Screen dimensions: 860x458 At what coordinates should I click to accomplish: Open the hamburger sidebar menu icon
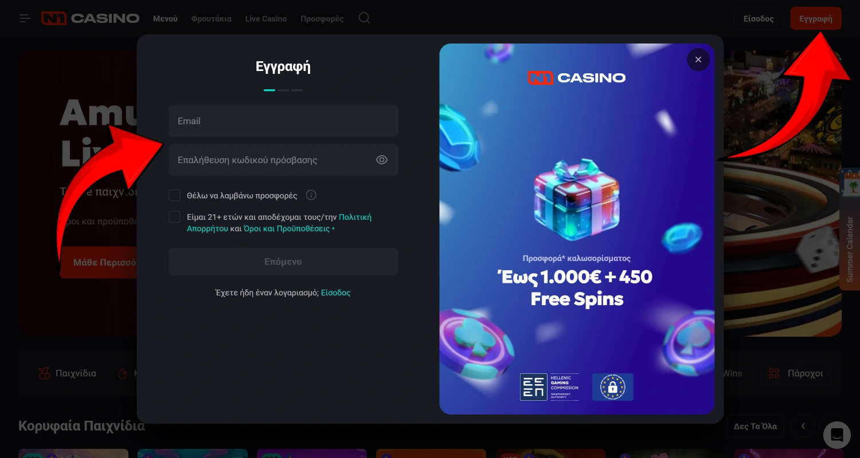pos(25,18)
